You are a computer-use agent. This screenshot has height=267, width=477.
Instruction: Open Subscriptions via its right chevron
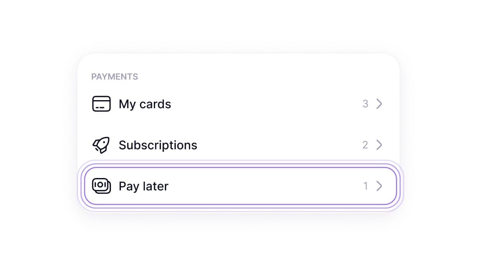(379, 145)
